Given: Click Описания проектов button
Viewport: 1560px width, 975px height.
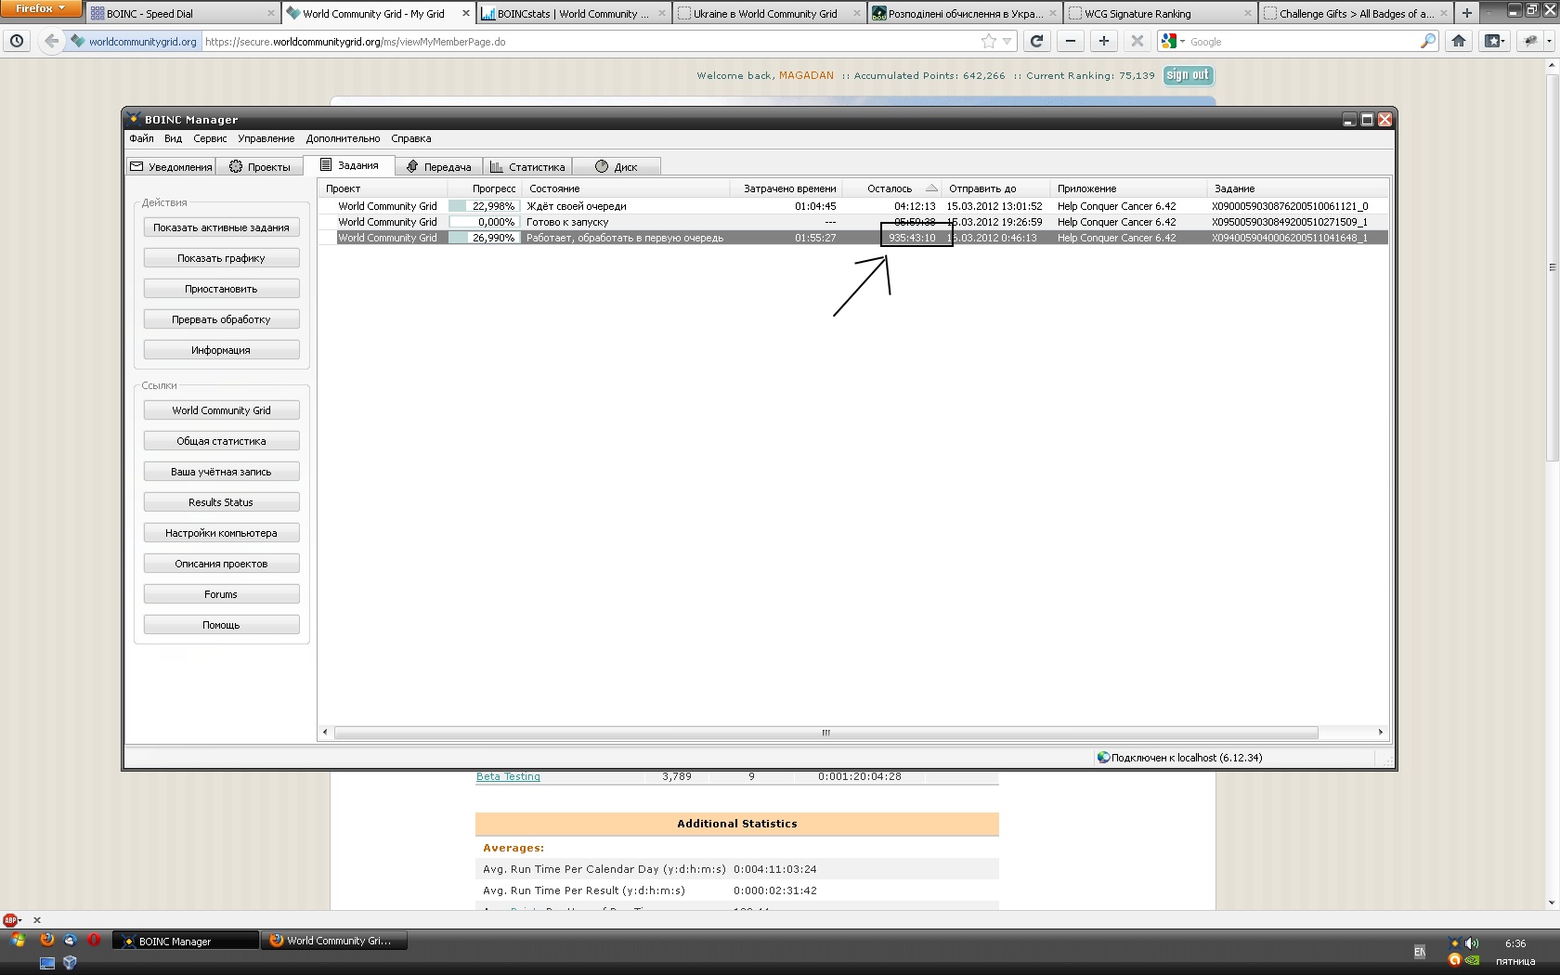Looking at the screenshot, I should tap(221, 564).
